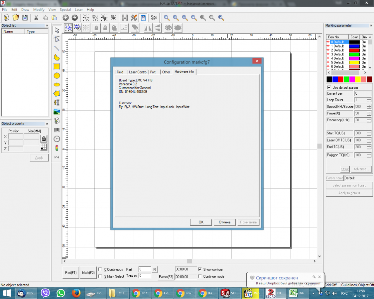Pick the green color swatch
Viewport: 374px width, 299px height.
(x=346, y=79)
